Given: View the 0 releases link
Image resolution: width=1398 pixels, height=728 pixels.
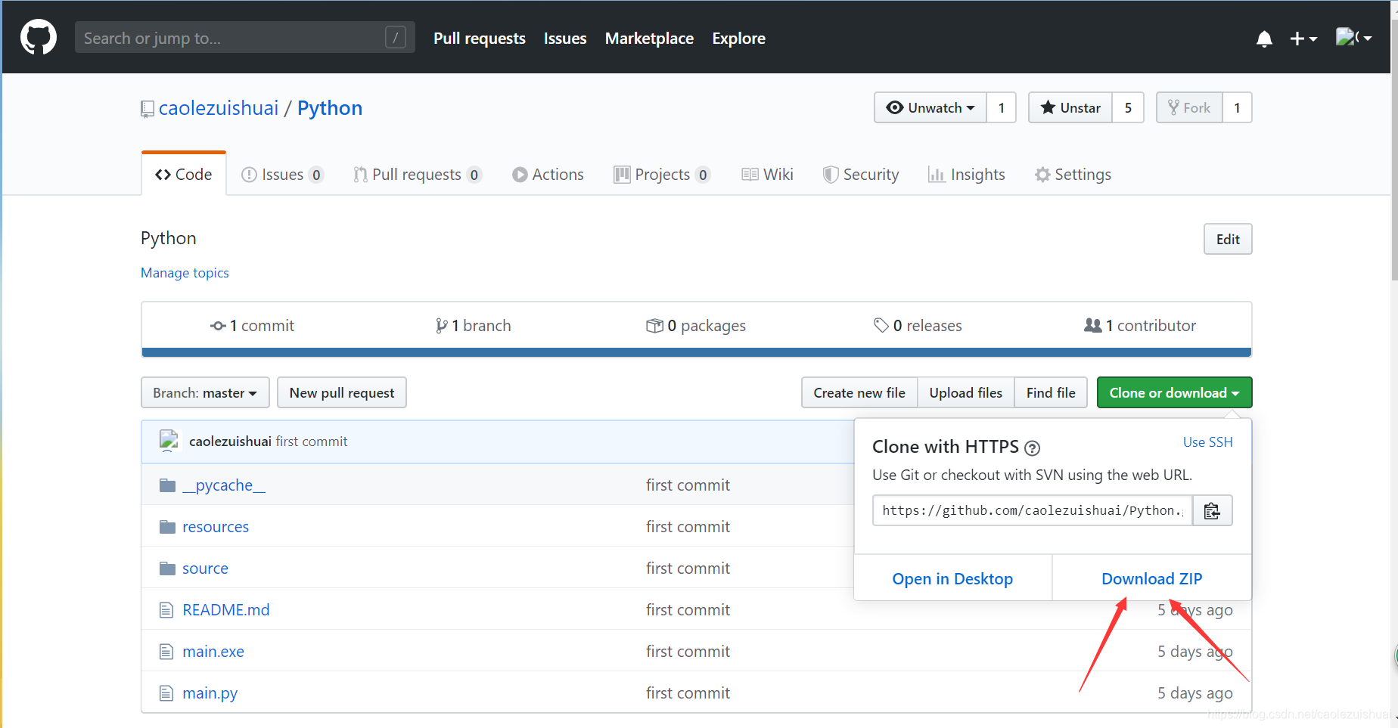Looking at the screenshot, I should coord(918,326).
